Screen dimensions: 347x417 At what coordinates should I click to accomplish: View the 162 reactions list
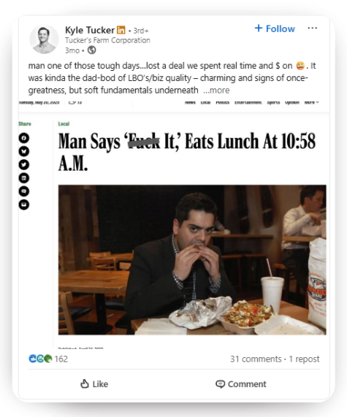48,359
